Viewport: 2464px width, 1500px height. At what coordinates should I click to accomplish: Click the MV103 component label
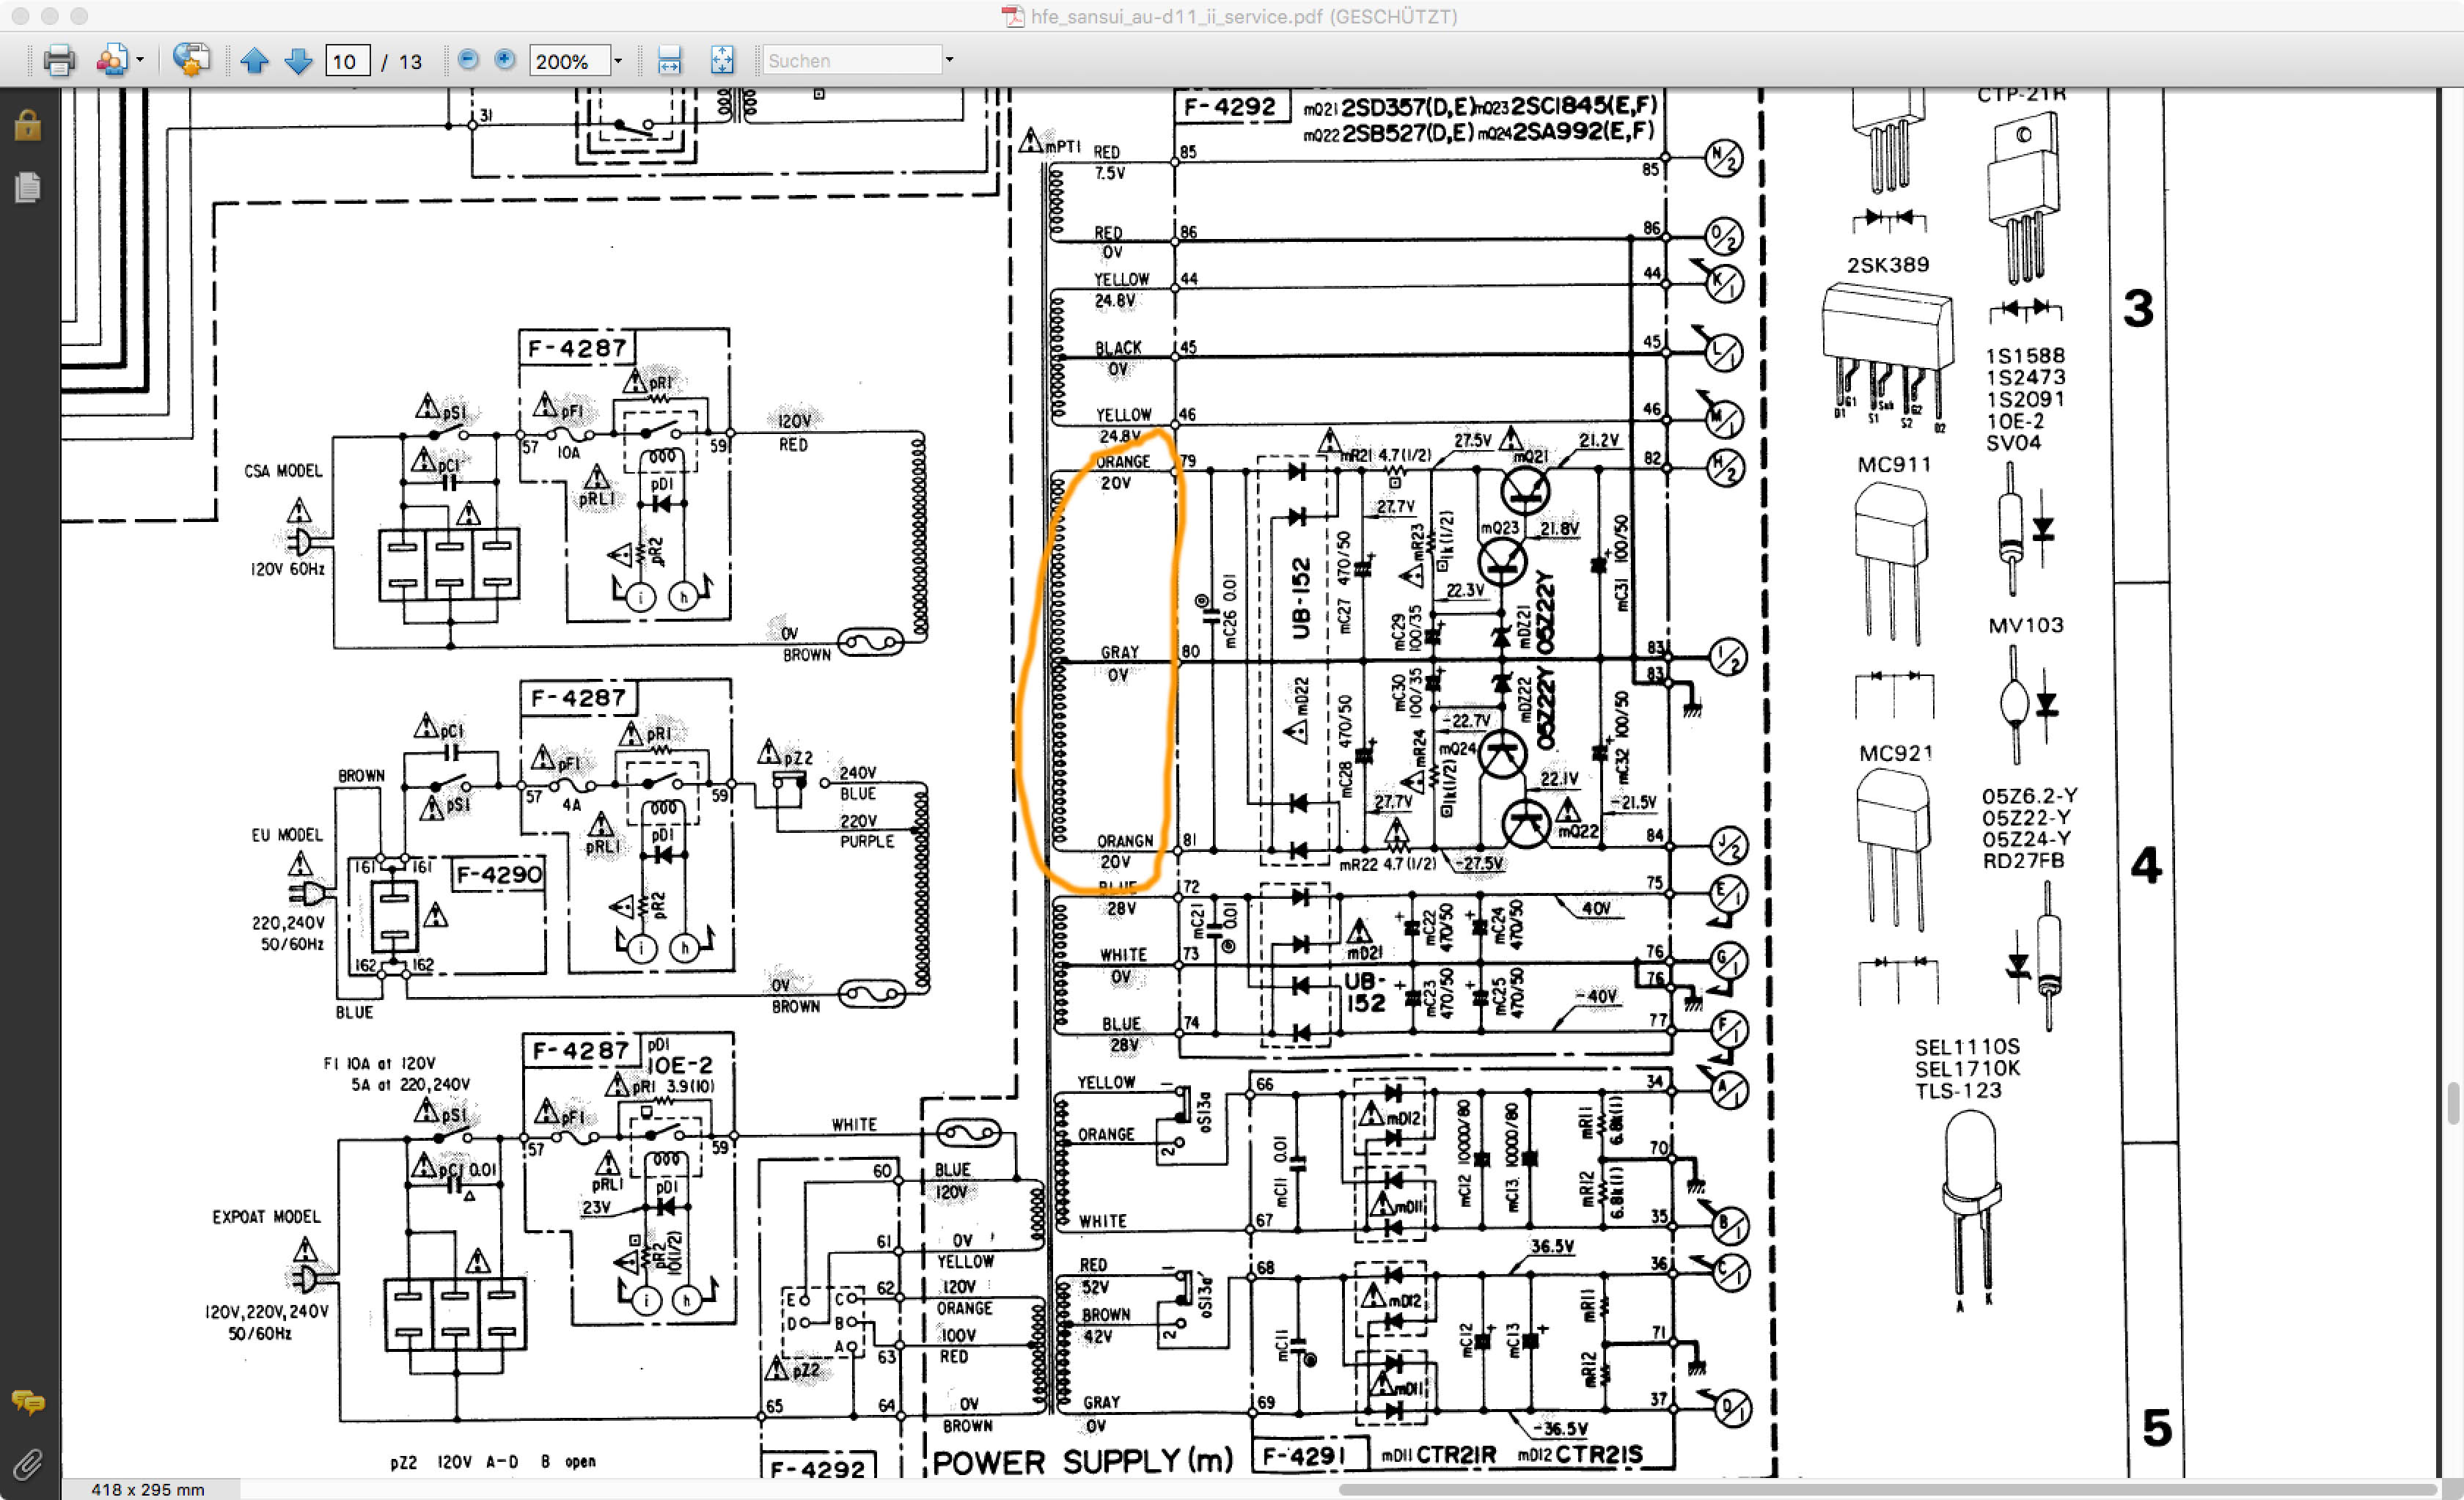[2025, 626]
